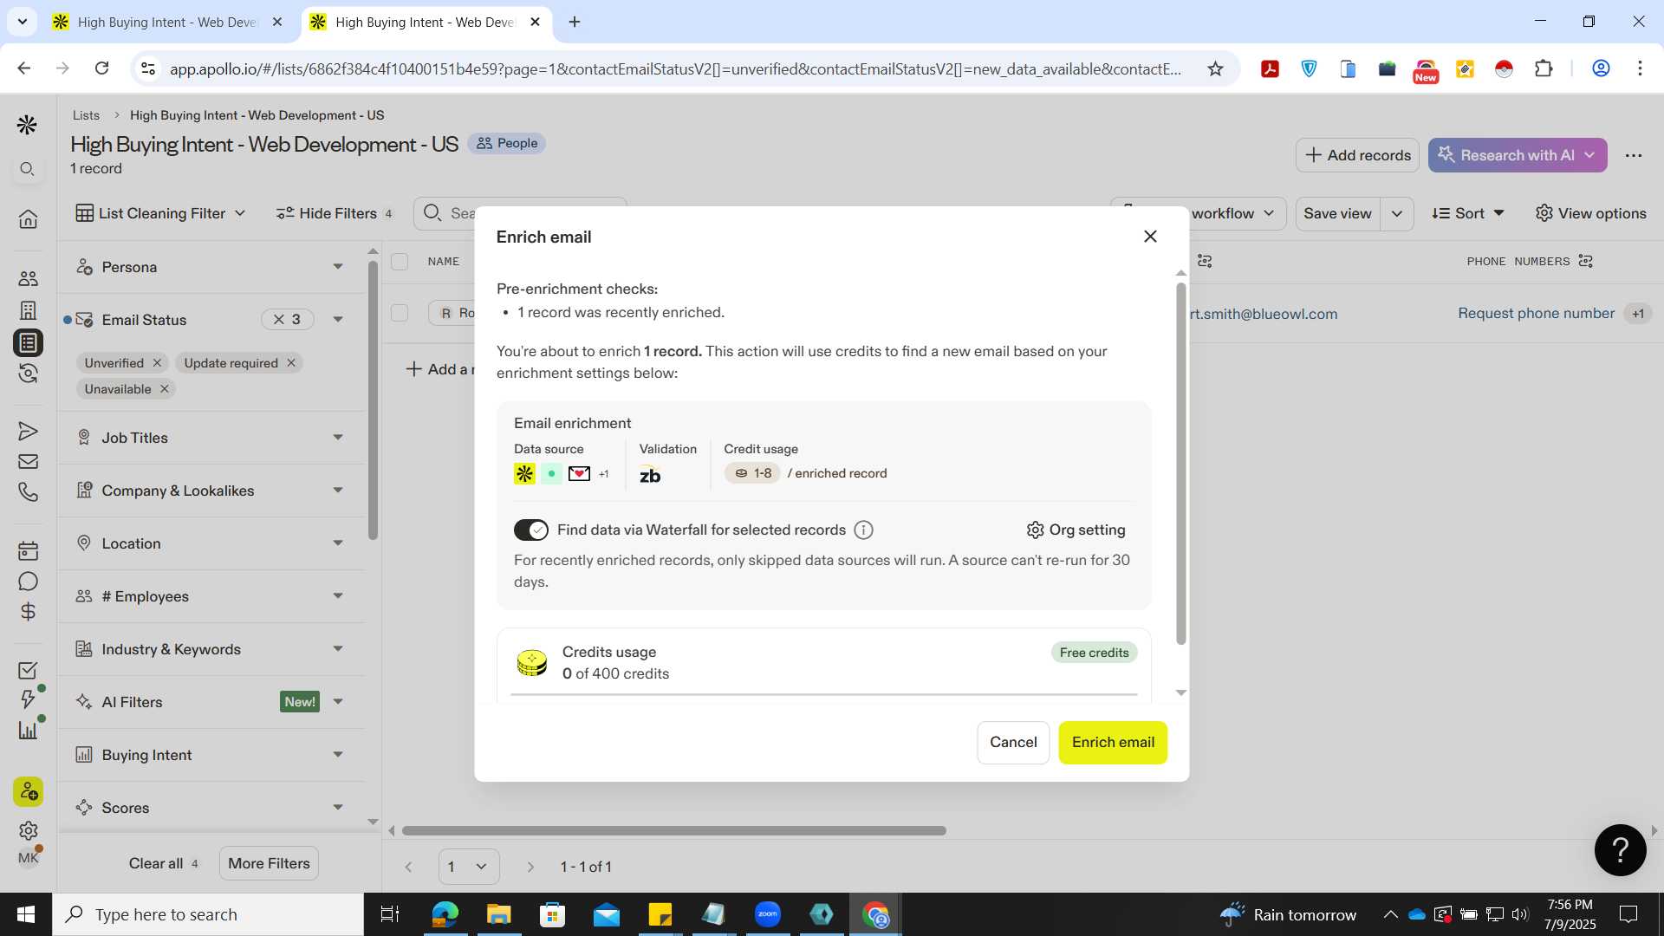Open the Sort menu
This screenshot has height=936, width=1664.
coord(1468,213)
